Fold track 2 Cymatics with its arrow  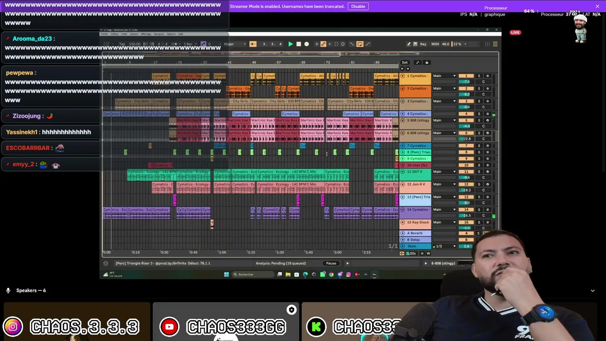tap(403, 89)
